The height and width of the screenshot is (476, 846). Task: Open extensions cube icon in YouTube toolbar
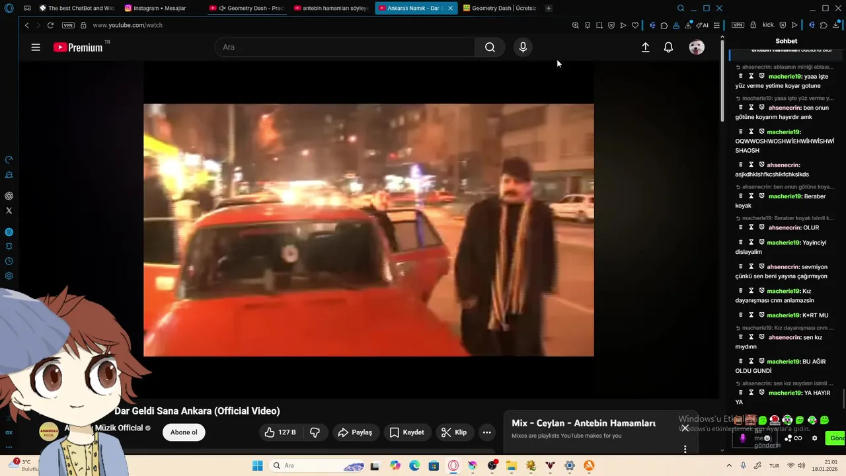(x=664, y=25)
